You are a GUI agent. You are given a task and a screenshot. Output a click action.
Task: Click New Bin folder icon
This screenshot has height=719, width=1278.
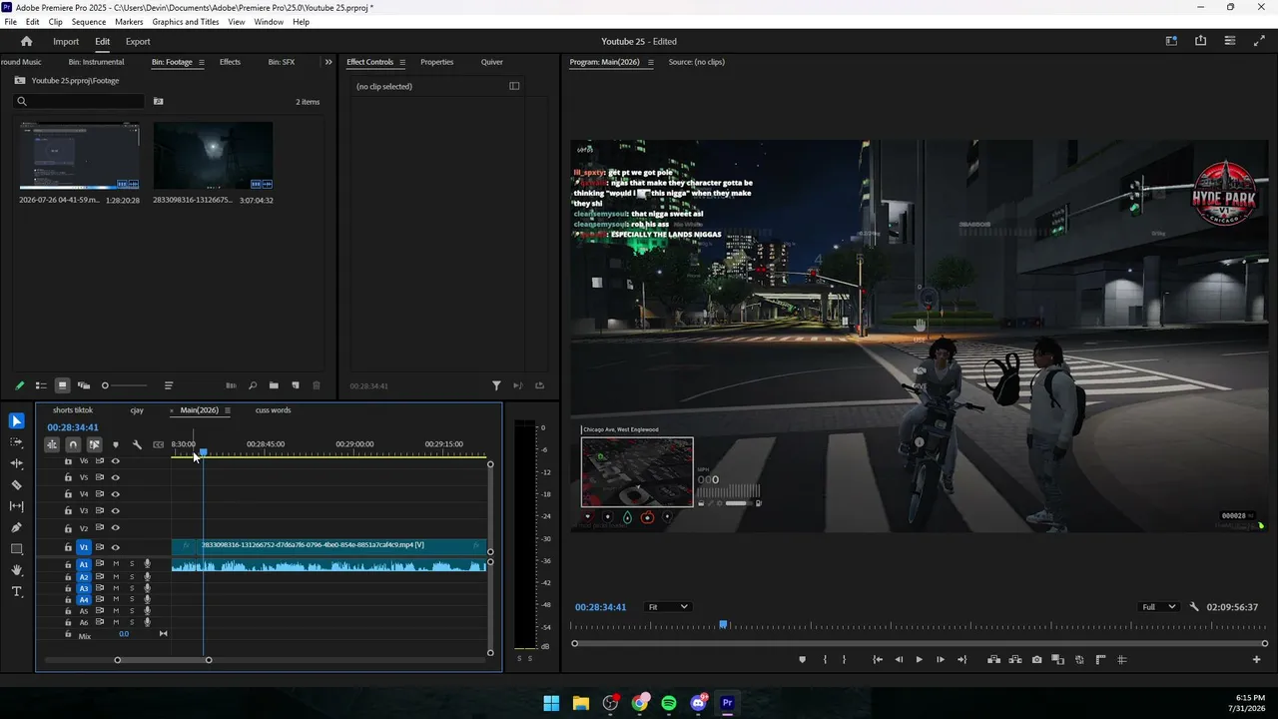(x=274, y=385)
